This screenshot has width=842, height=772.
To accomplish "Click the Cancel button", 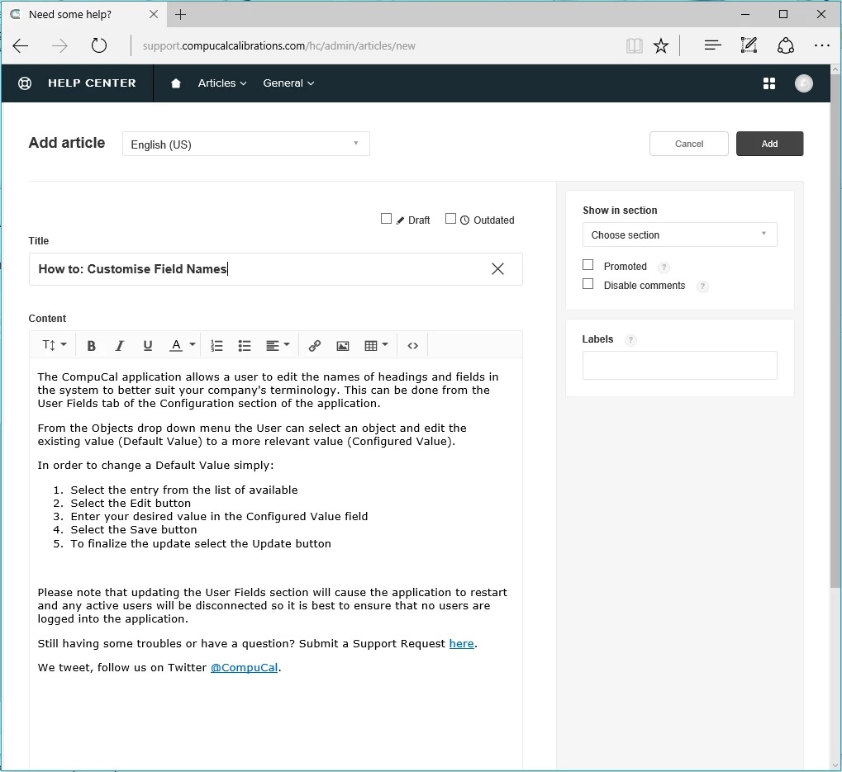I will [x=689, y=144].
